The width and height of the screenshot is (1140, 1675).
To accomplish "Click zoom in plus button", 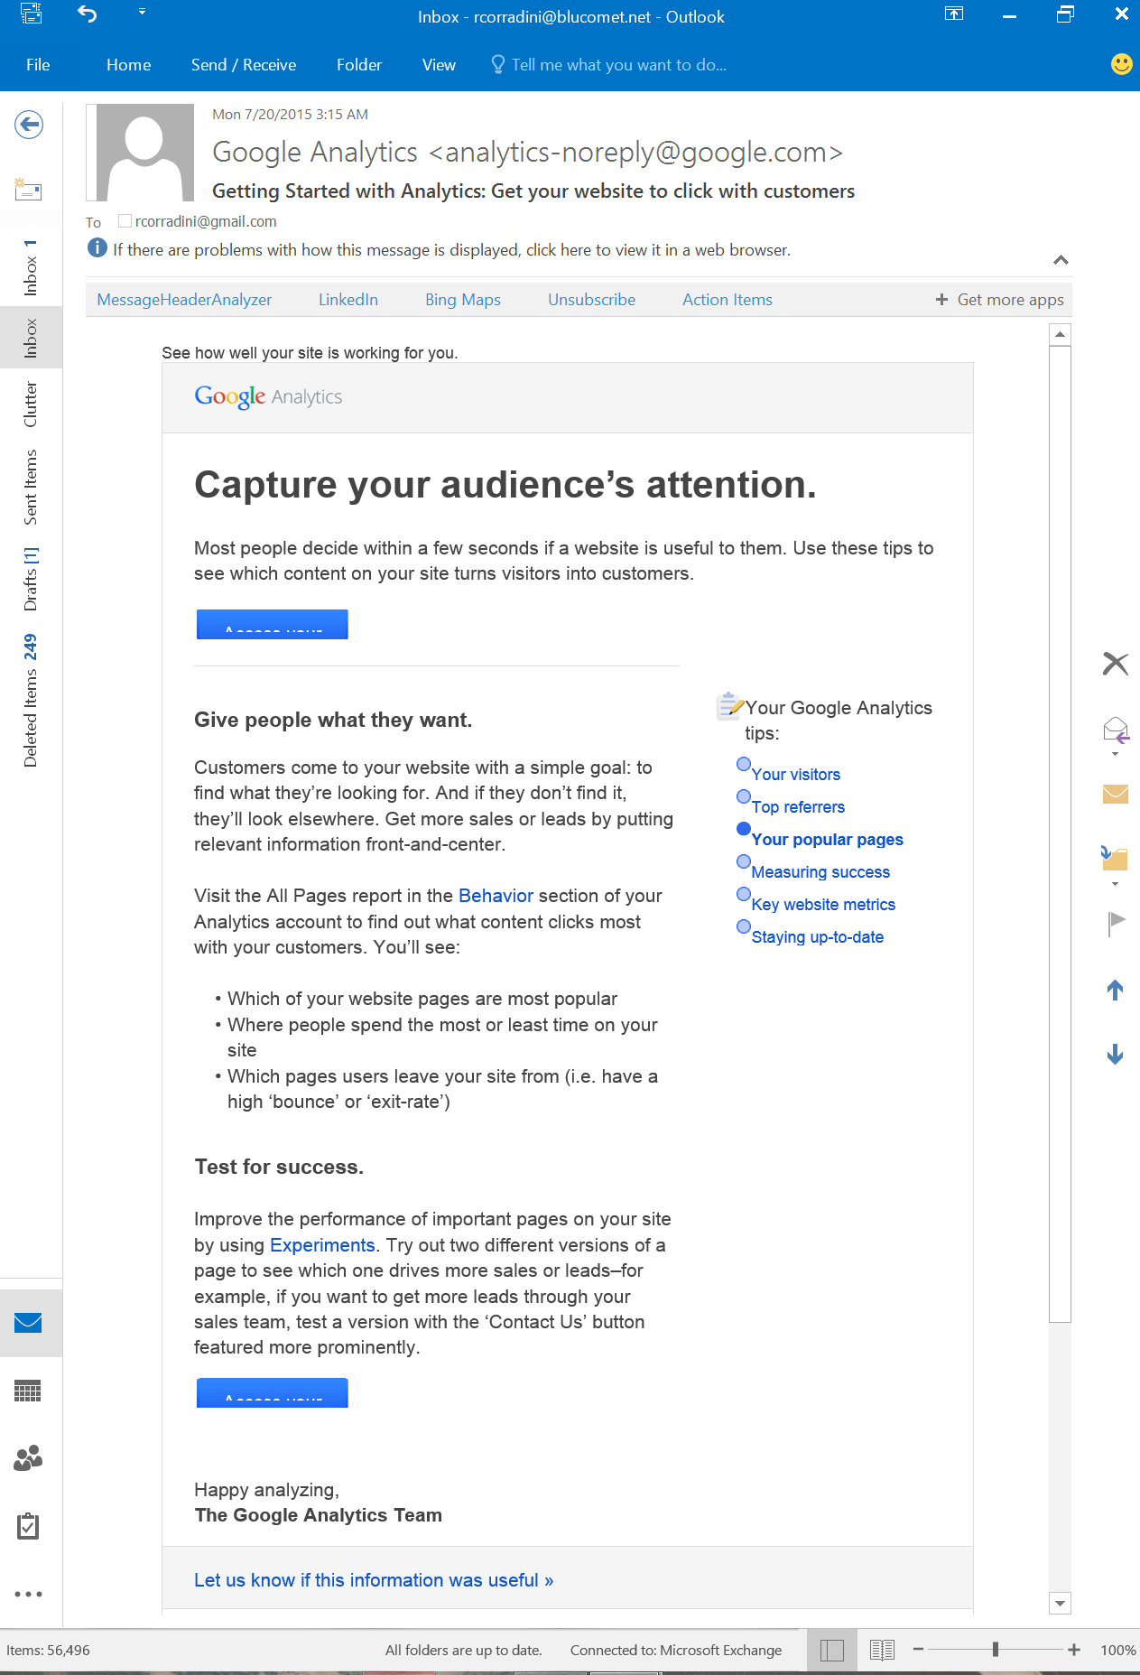I will 1074,1650.
